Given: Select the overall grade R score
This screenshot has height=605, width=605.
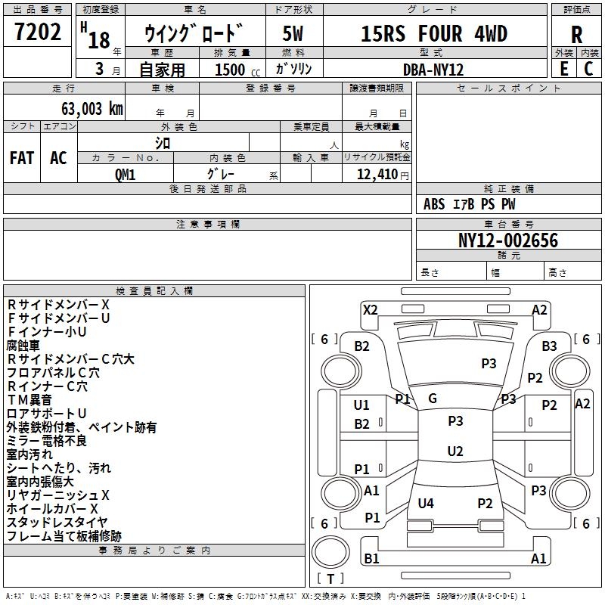Looking at the screenshot, I should (x=577, y=34).
